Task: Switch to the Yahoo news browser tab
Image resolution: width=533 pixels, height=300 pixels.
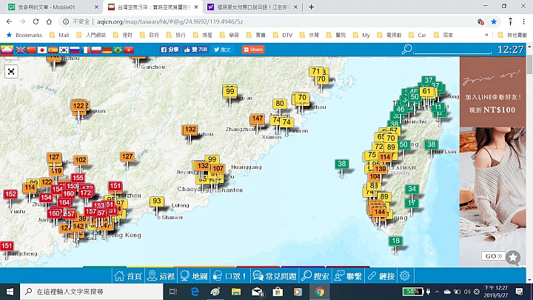Action: coord(252,7)
